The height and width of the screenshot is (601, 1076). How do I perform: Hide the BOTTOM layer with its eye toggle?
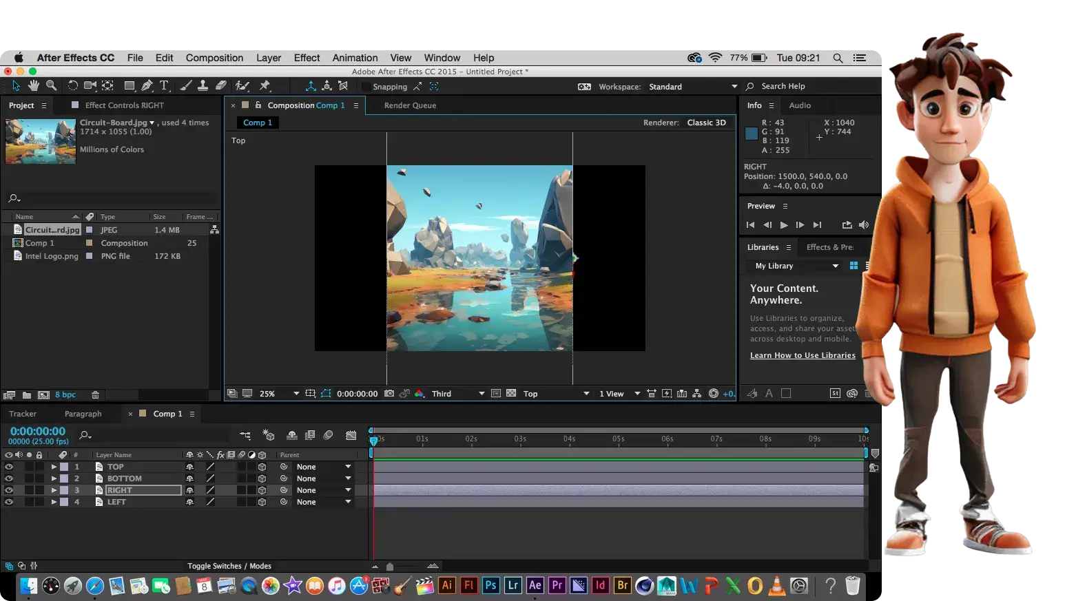click(x=9, y=478)
